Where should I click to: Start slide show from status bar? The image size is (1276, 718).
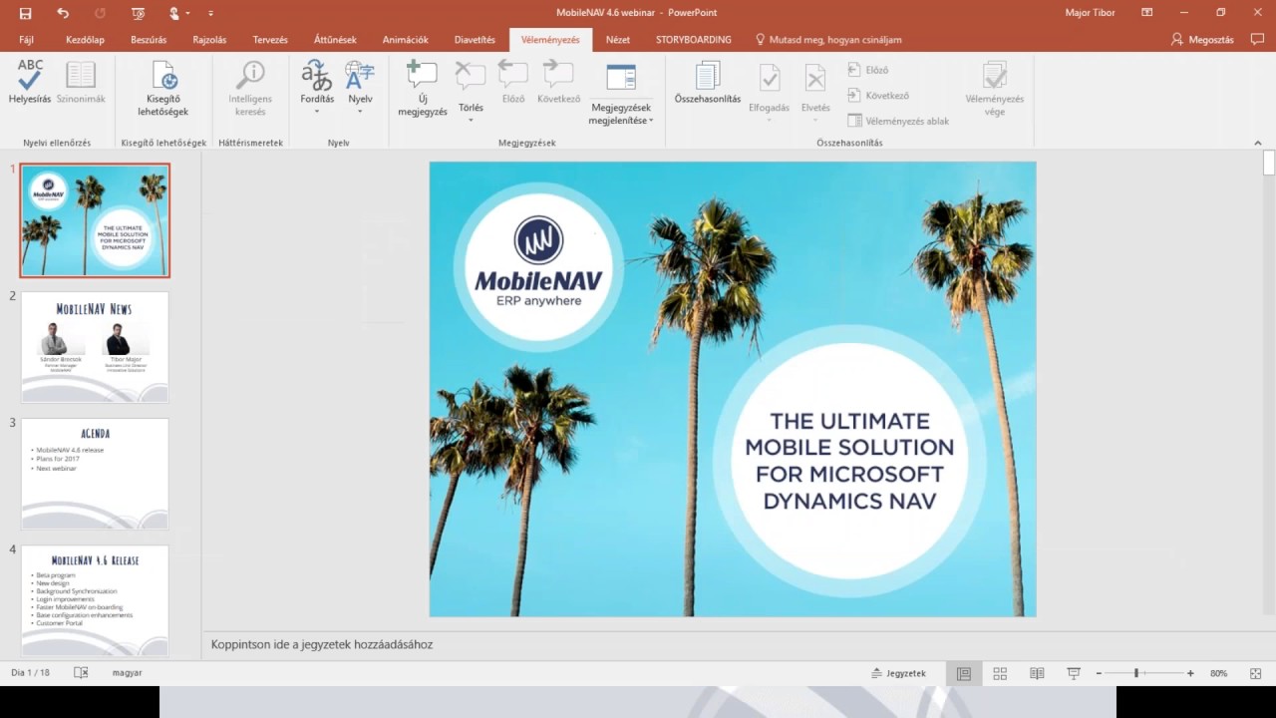[x=1074, y=673]
